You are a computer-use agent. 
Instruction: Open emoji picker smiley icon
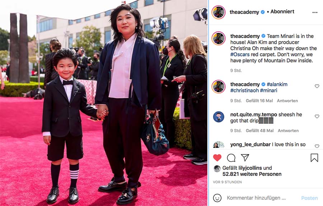pyautogui.click(x=217, y=198)
